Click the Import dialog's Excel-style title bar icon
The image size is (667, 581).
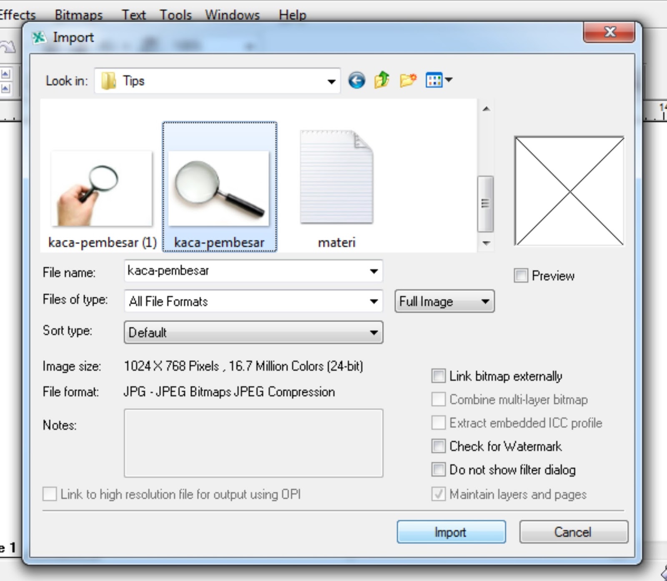tap(40, 37)
